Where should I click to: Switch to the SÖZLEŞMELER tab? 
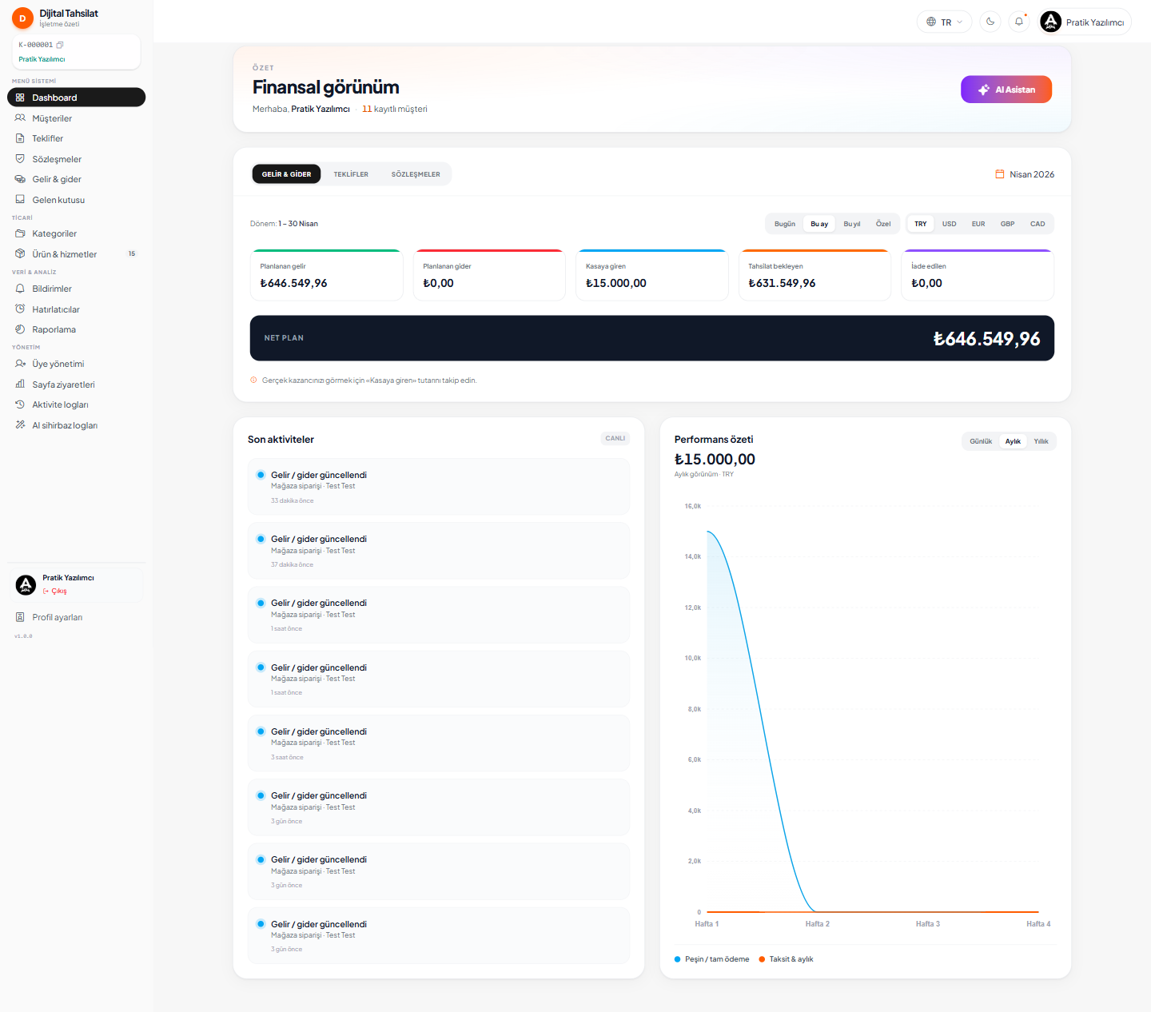(x=416, y=174)
